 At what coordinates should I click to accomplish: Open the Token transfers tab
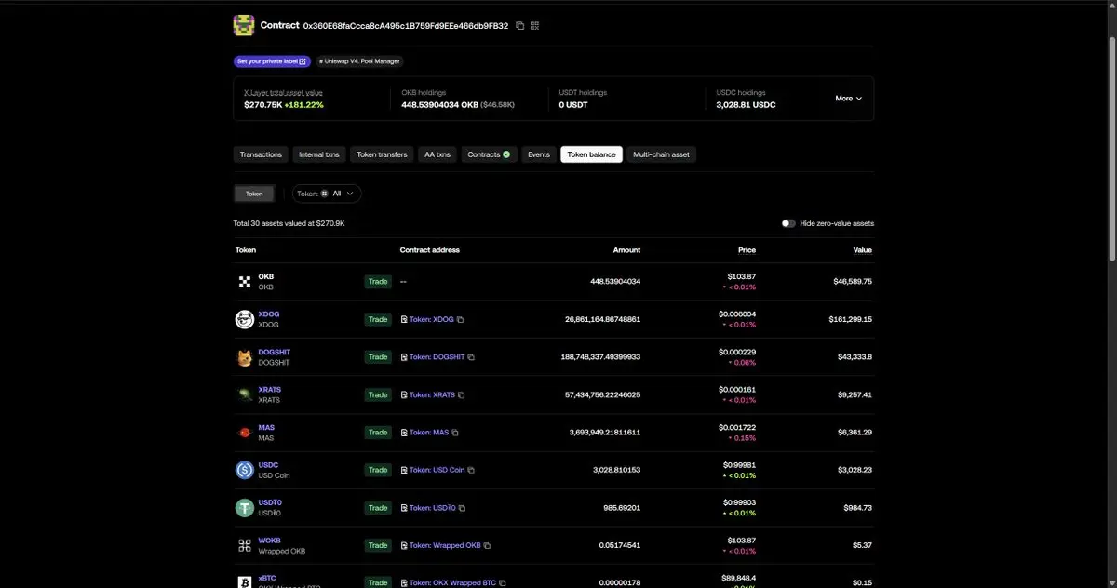(x=382, y=154)
